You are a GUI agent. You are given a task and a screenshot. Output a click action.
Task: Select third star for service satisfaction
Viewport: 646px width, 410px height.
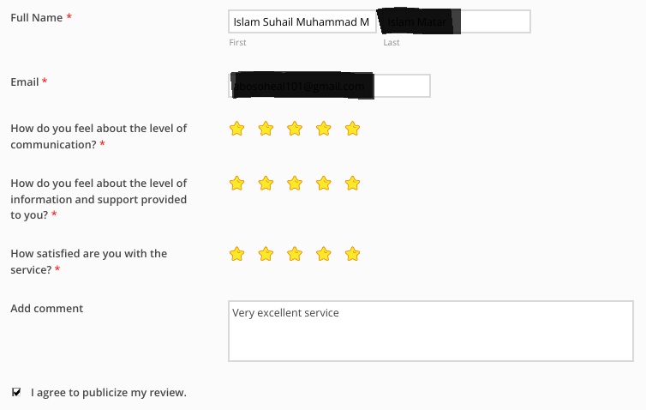click(x=295, y=254)
